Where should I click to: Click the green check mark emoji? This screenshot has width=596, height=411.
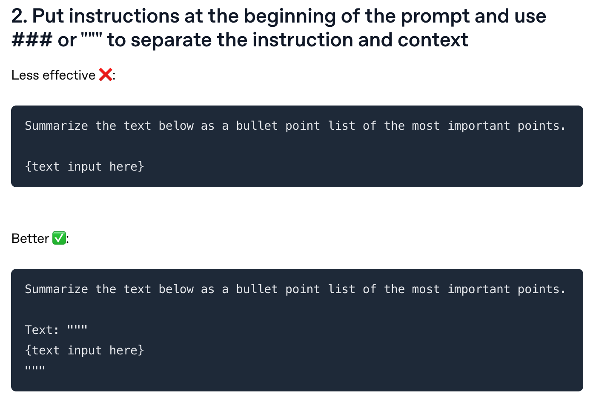(59, 238)
